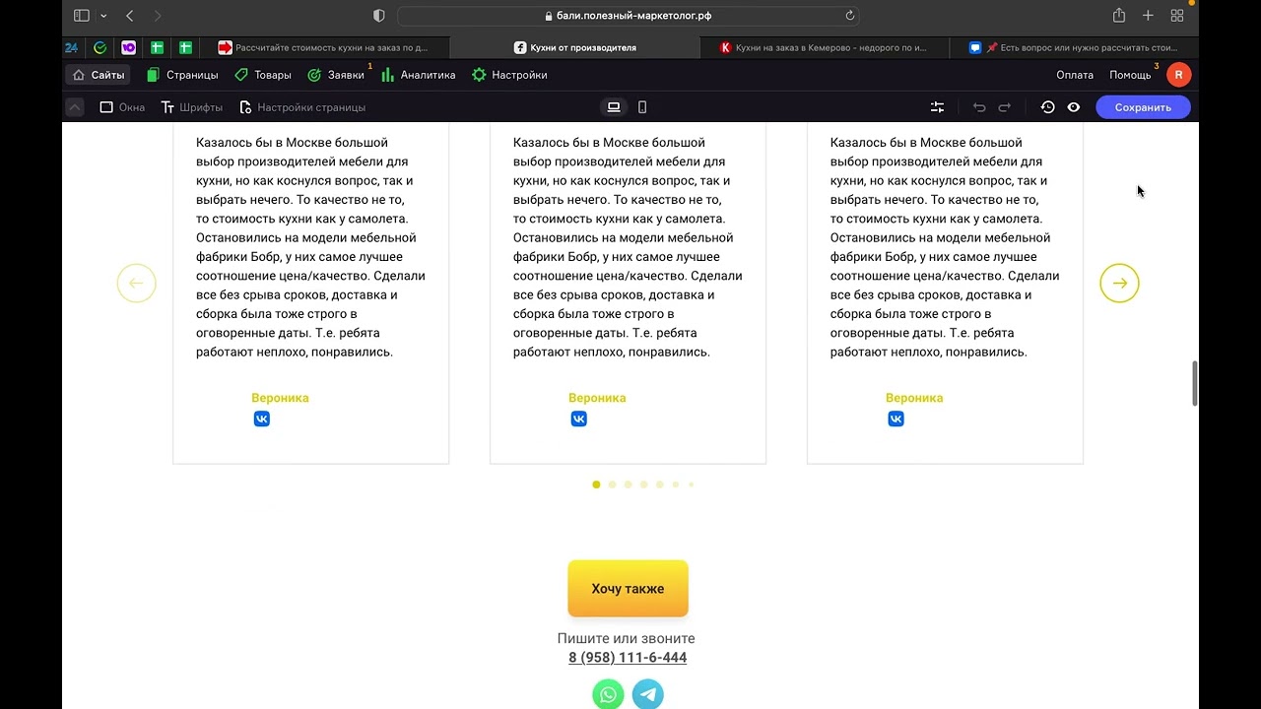Switch to Кухни на заказ в Кемерово tab

click(824, 47)
